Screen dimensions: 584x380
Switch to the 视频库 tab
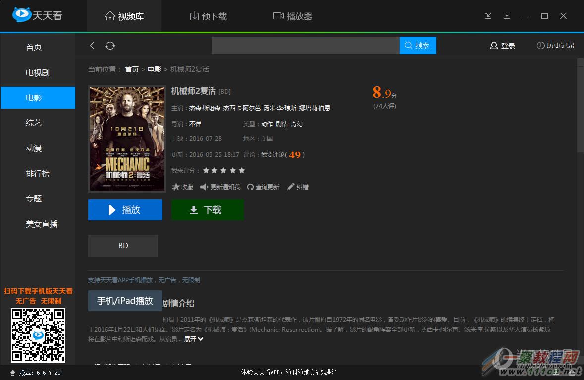click(x=124, y=16)
